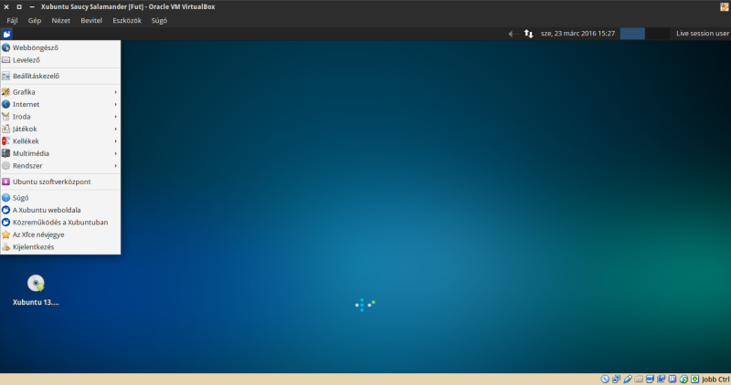Screen dimensions: 731x385
Task: Expand the Rendszer submenu
Action: click(x=60, y=166)
